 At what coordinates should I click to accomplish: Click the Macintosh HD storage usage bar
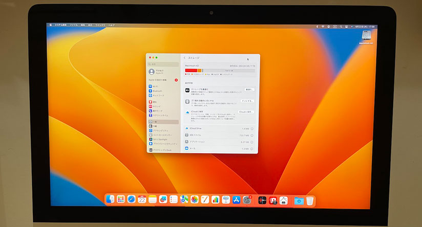tap(220, 71)
